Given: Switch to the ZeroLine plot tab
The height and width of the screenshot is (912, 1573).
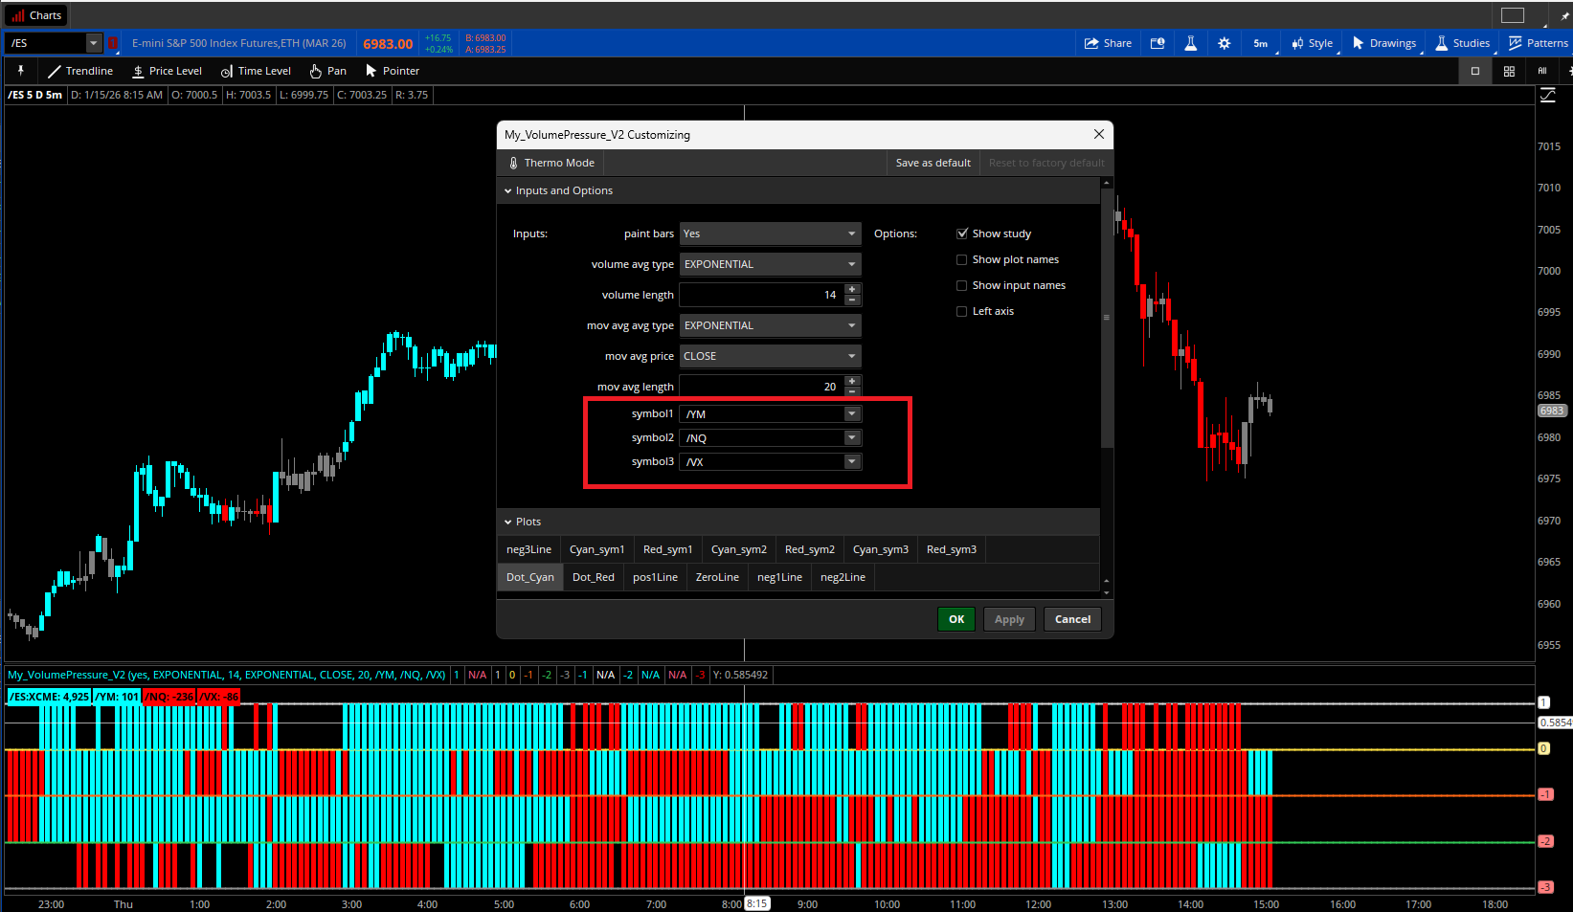Looking at the screenshot, I should coord(717,577).
